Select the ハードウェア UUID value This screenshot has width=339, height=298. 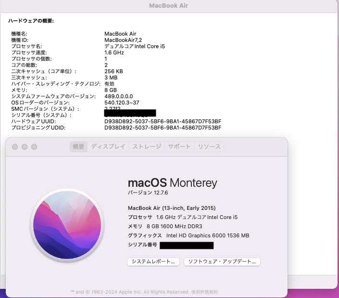tap(163, 121)
